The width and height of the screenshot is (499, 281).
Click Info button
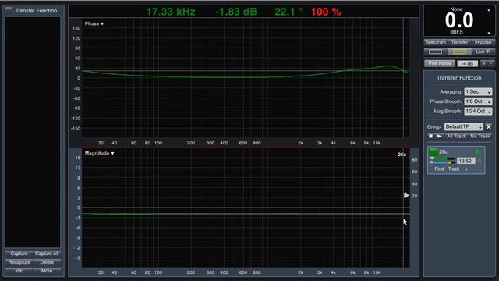pos(19,271)
